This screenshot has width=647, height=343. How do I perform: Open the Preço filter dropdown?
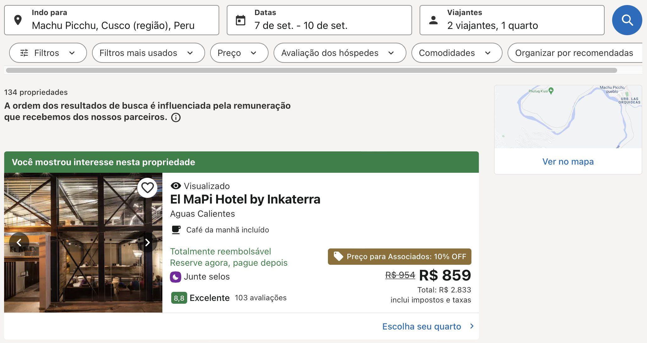(x=239, y=53)
